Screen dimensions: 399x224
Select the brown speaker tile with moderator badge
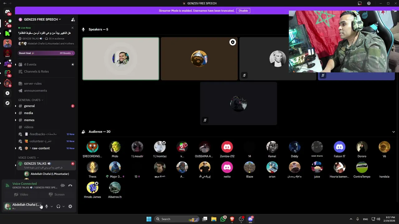(x=199, y=59)
